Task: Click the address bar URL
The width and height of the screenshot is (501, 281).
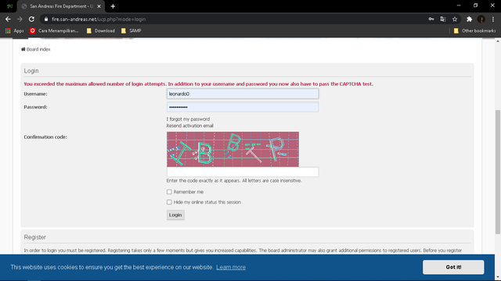Action: 99,19
